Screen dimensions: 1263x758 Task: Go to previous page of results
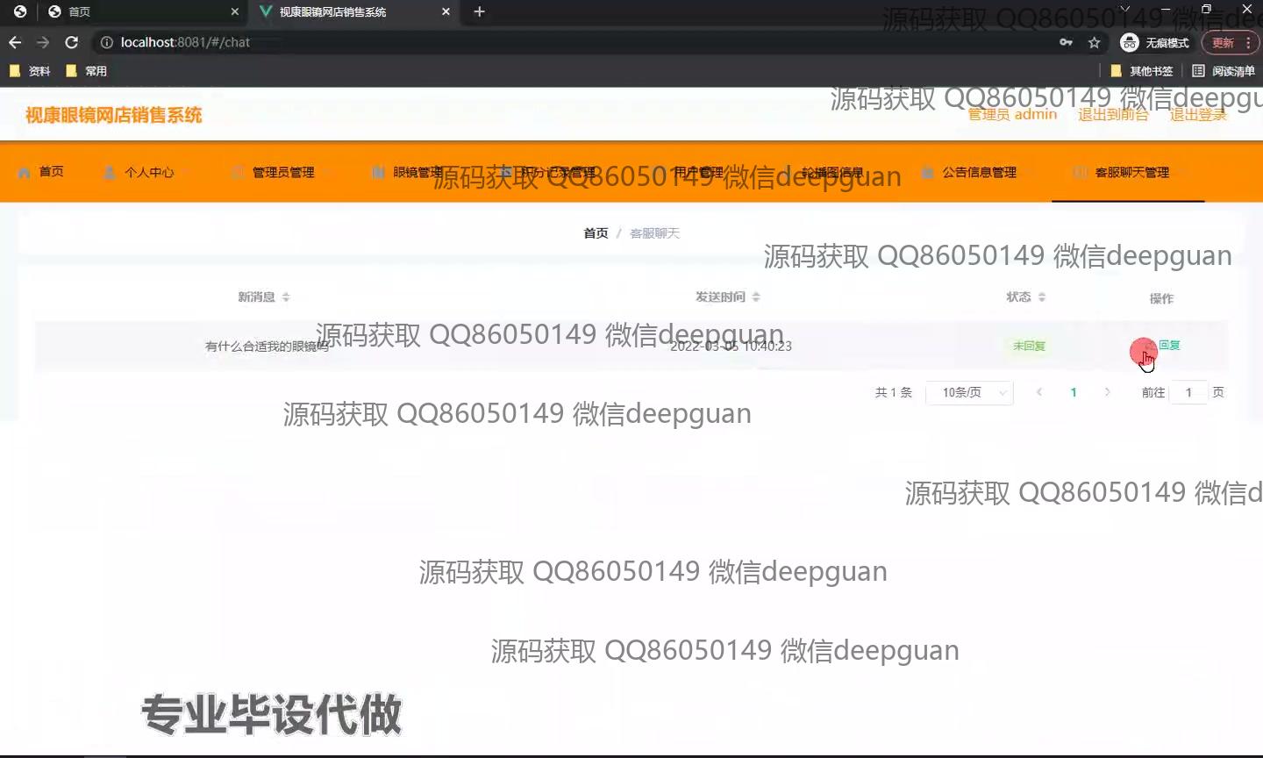click(1039, 392)
